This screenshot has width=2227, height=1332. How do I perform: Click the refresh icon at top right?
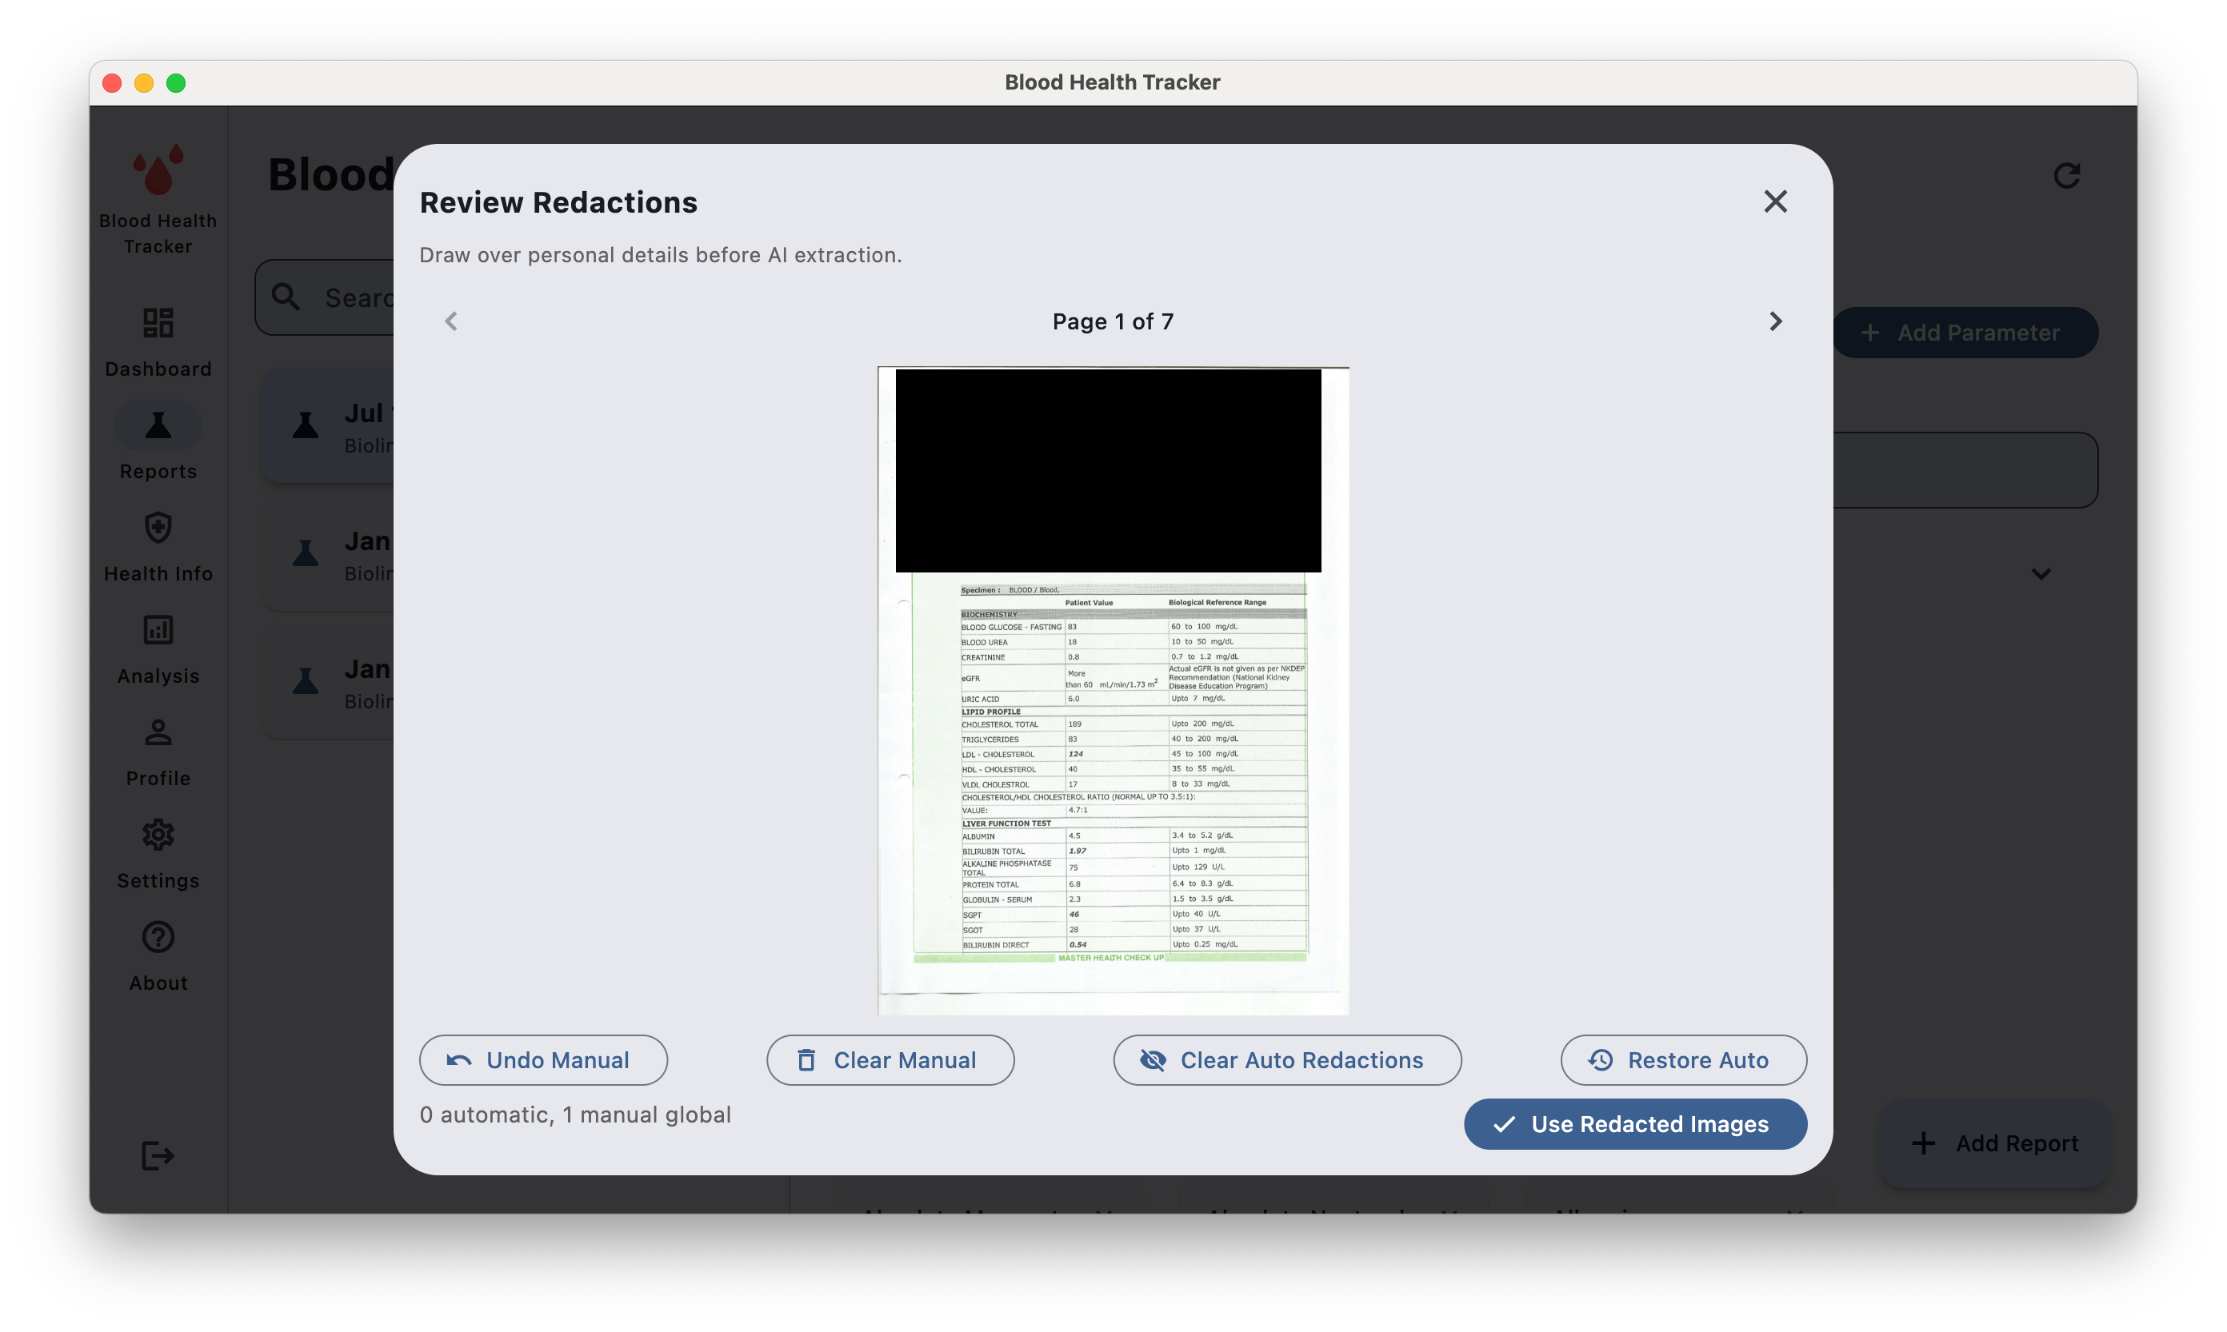tap(2067, 175)
